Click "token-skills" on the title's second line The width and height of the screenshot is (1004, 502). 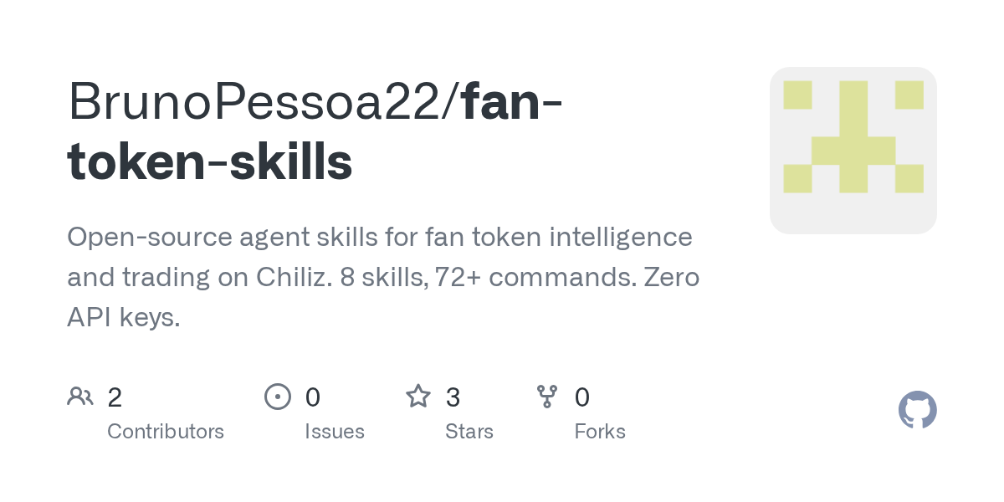coord(209,162)
